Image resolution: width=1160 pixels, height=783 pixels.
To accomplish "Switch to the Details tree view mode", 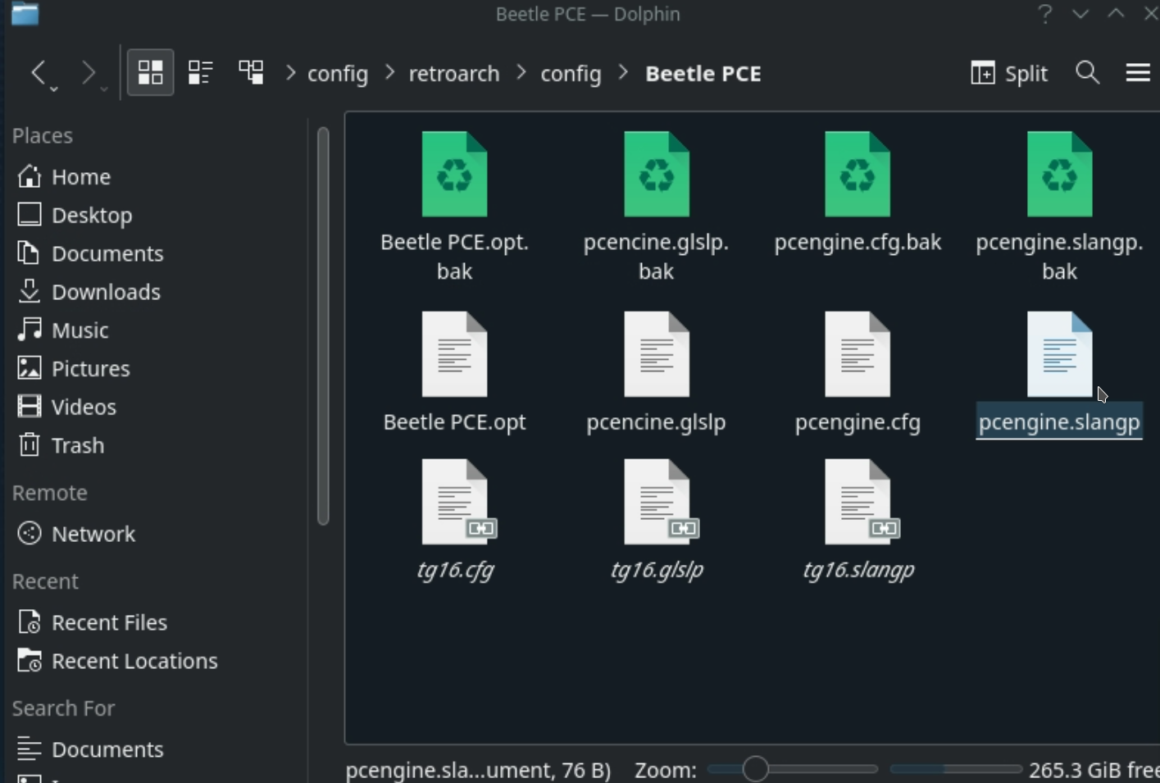I will tap(251, 72).
